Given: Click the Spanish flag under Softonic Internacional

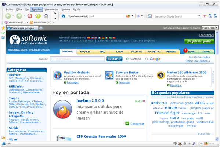Looking at the screenshot, I should click(89, 38).
